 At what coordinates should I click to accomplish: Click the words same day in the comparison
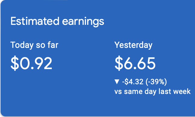(x=140, y=92)
